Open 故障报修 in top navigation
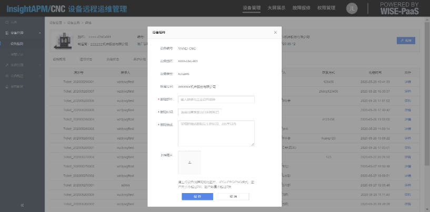Screen dimensions: 430x212 pos(302,8)
